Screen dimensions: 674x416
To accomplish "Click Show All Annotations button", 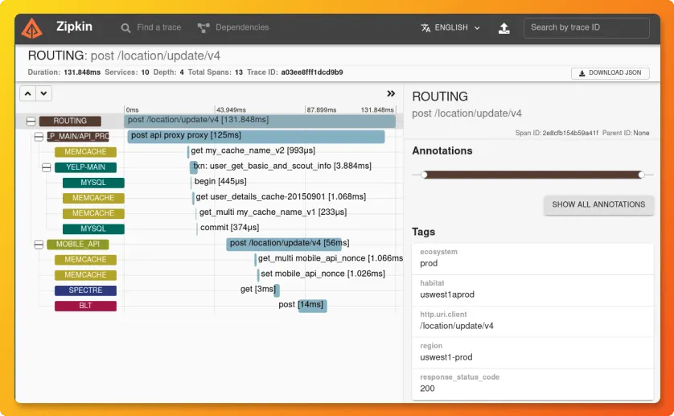I will [x=598, y=204].
